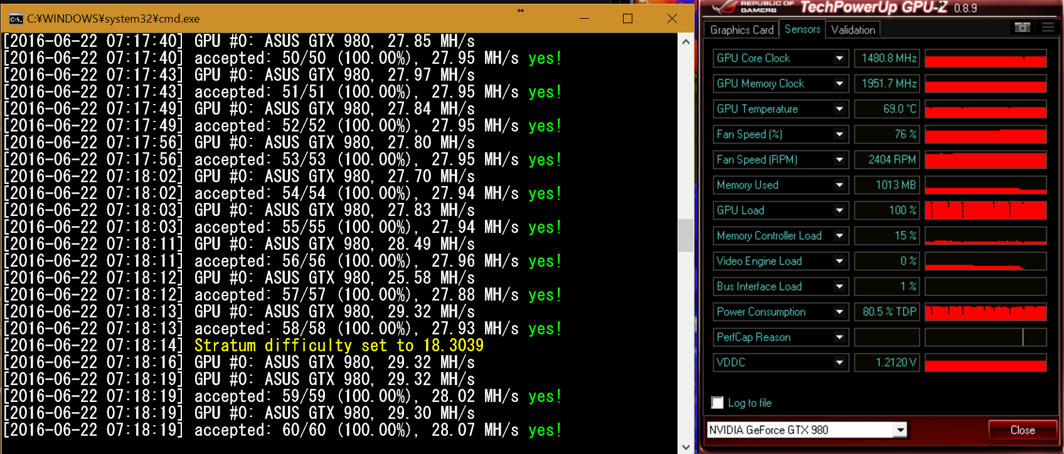
Task: Click the Memory Used history graph
Action: pos(986,185)
